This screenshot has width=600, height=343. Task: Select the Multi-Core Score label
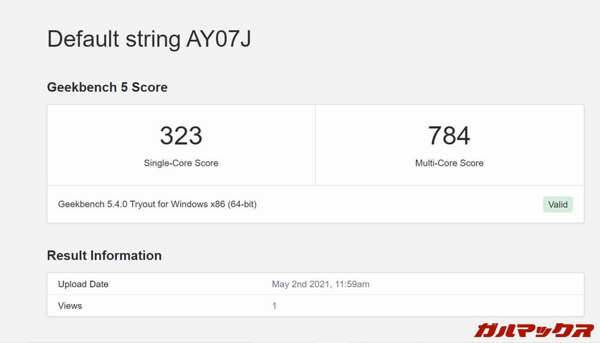(x=449, y=163)
